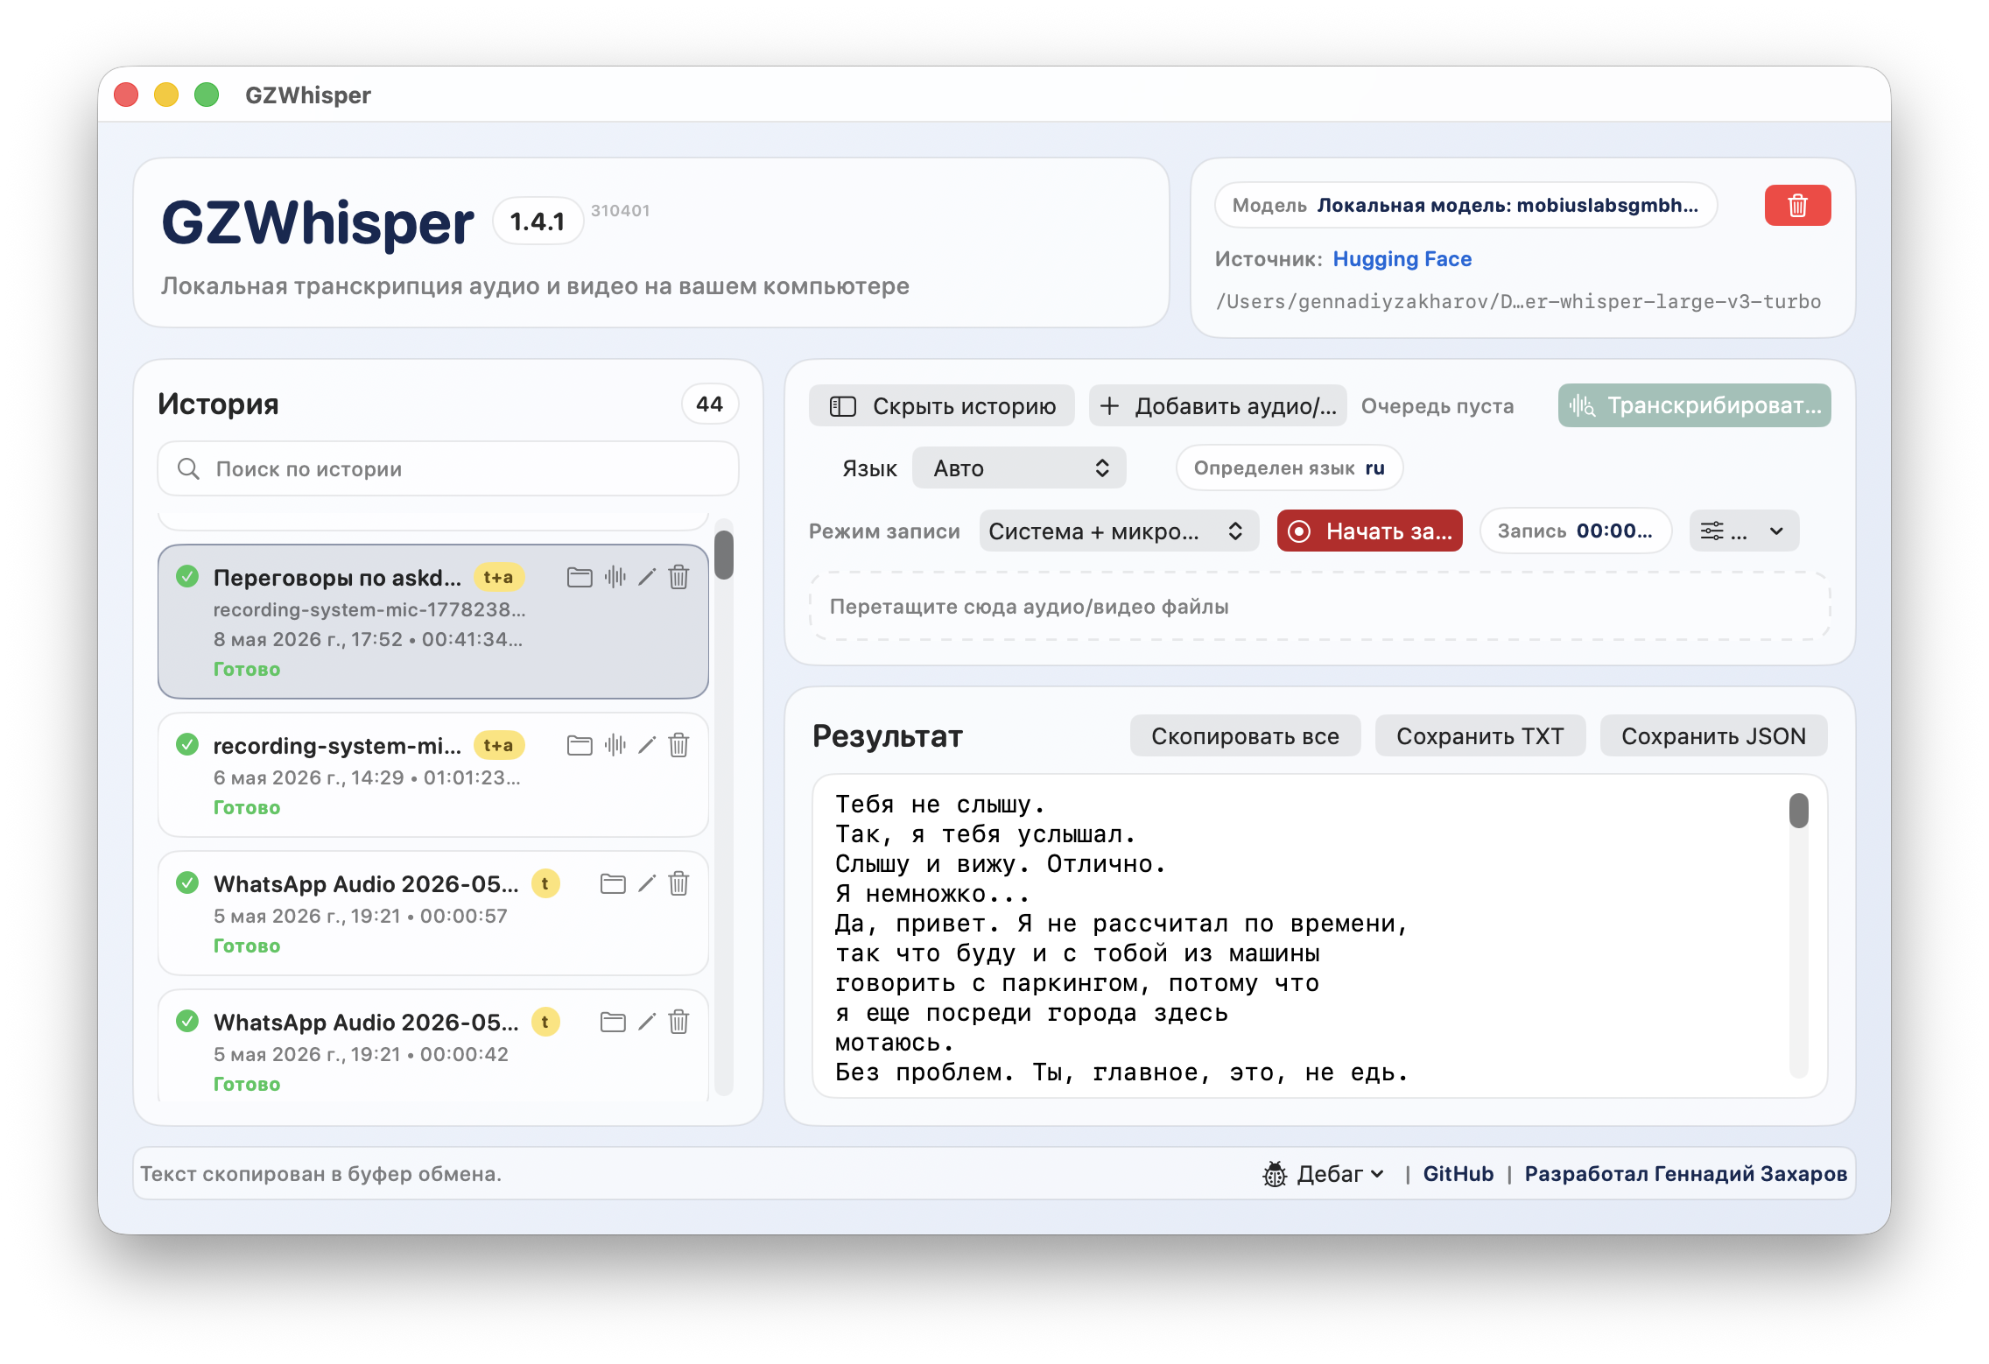Open folder for Переговоры по askd entry
Screen dimensions: 1989x1364
[x=580, y=577]
